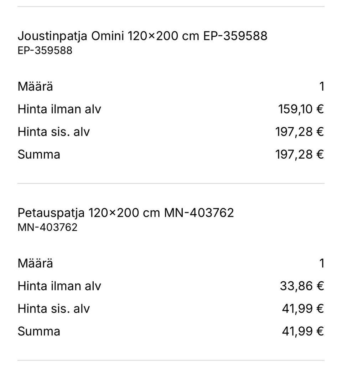Select the Summa label under Joustinpatja

[39, 154]
